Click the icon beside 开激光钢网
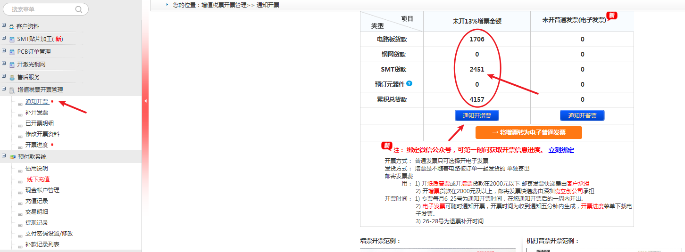This screenshot has width=685, height=252. pos(12,65)
